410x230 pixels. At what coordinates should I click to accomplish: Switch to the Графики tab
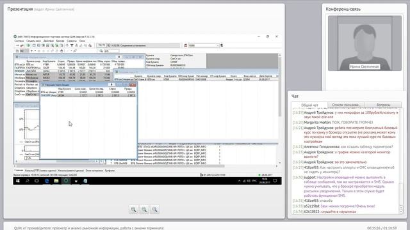point(110,171)
